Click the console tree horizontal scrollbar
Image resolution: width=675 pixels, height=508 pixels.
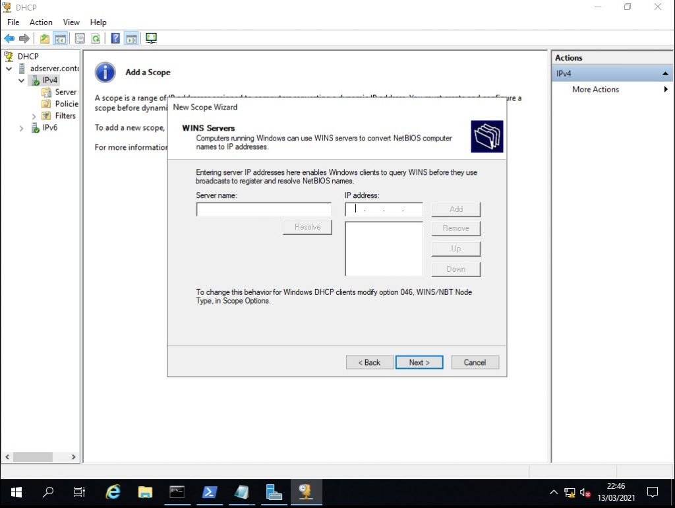click(32, 457)
